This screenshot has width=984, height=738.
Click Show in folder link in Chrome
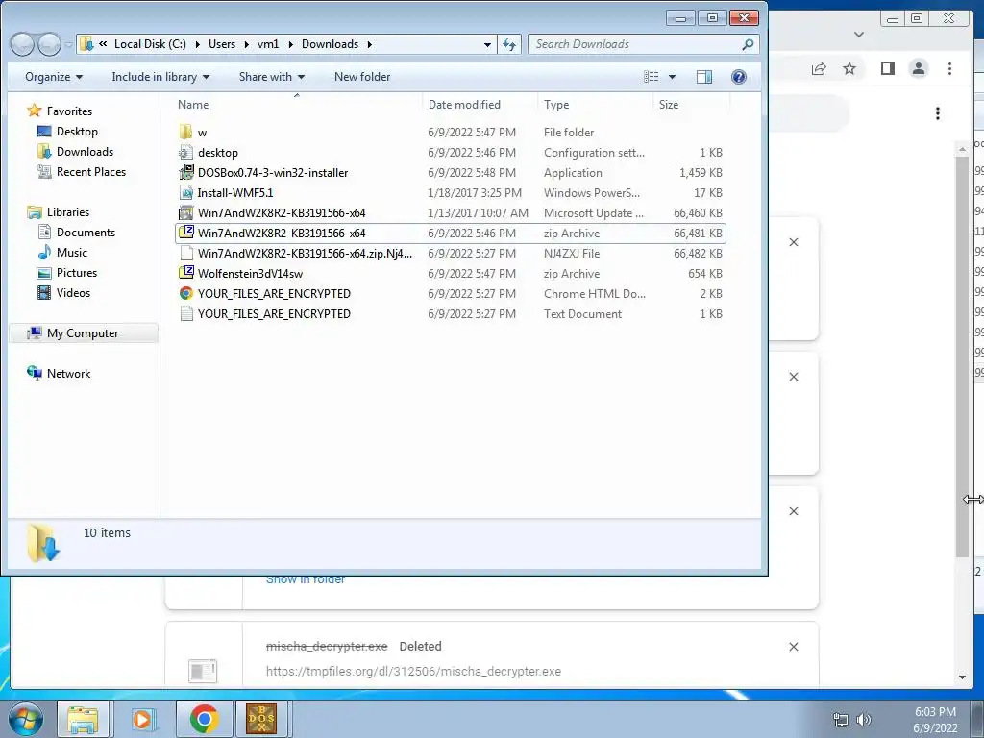pos(305,579)
